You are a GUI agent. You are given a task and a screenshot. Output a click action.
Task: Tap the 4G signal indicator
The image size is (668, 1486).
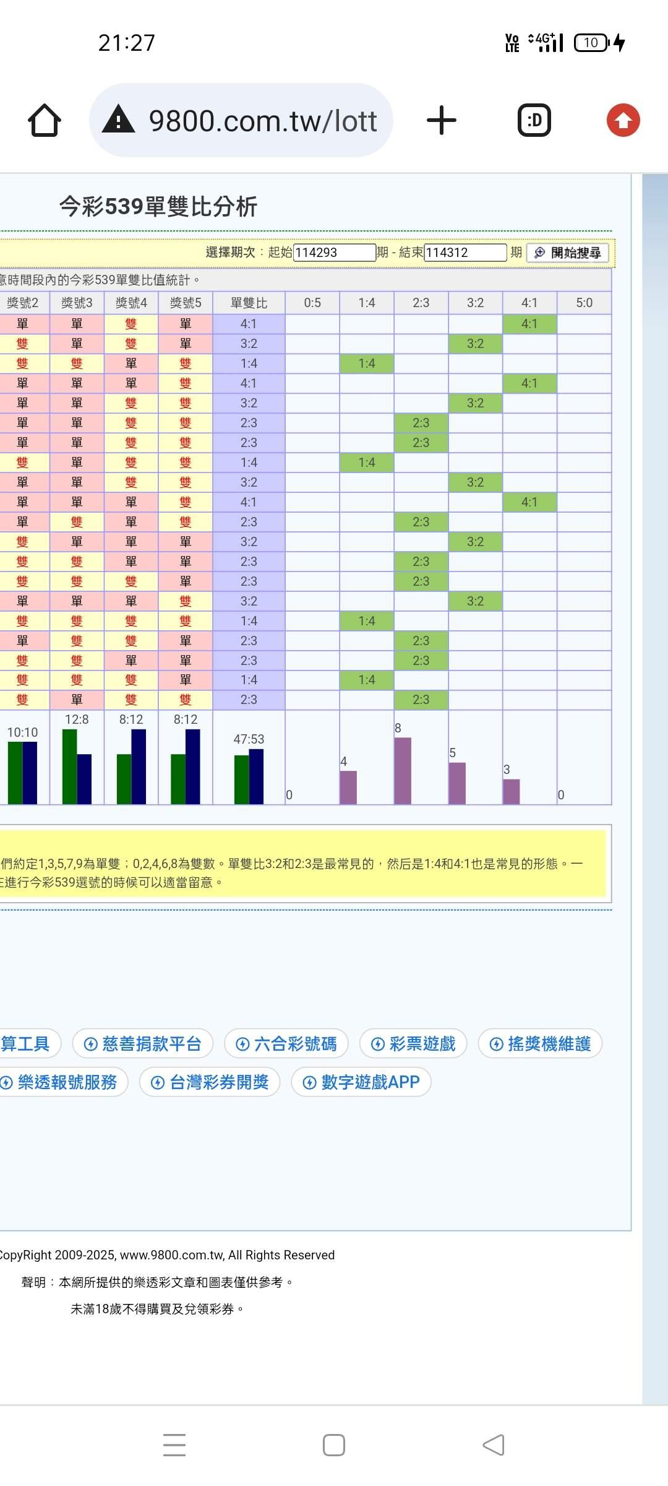pos(546,43)
